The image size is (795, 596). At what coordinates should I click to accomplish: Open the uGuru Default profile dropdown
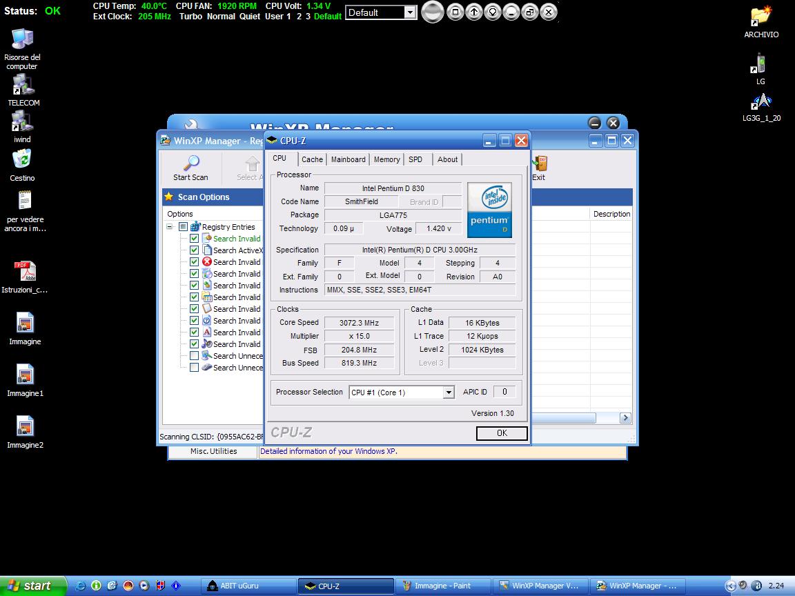click(410, 12)
